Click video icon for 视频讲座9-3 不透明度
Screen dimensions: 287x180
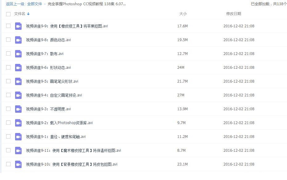click(18, 109)
